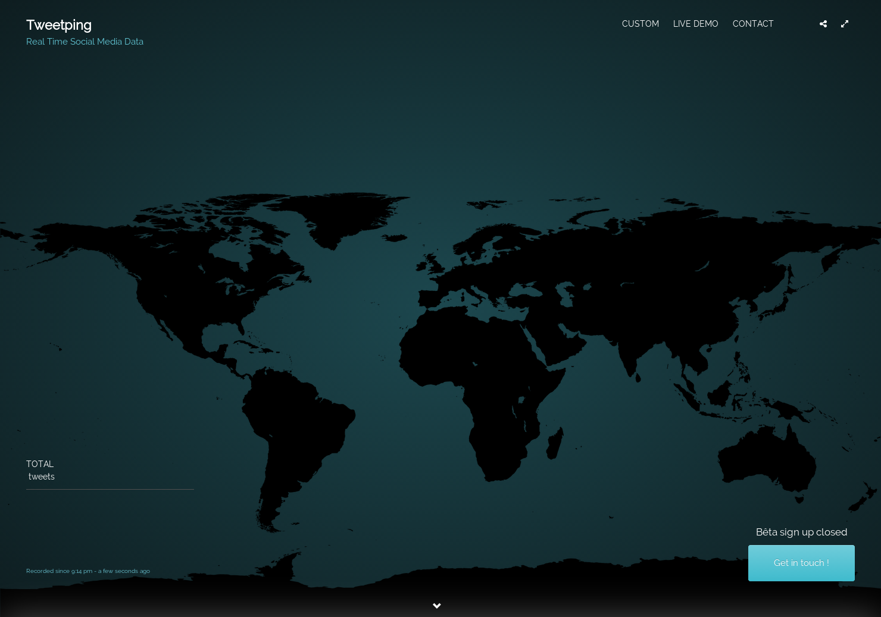Select the share network icon at top right
The image size is (881, 617).
coord(823,24)
